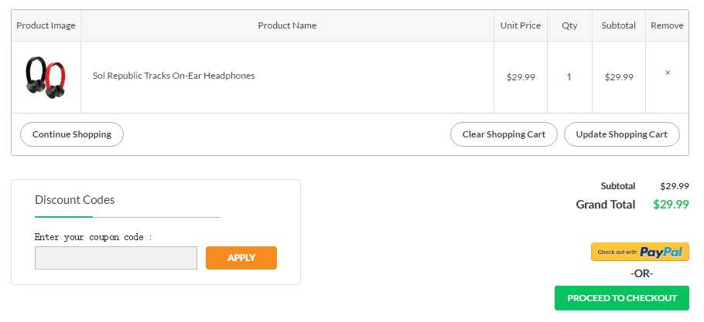Click the Update Shopping Cart button
Image resolution: width=704 pixels, height=322 pixels.
(622, 134)
